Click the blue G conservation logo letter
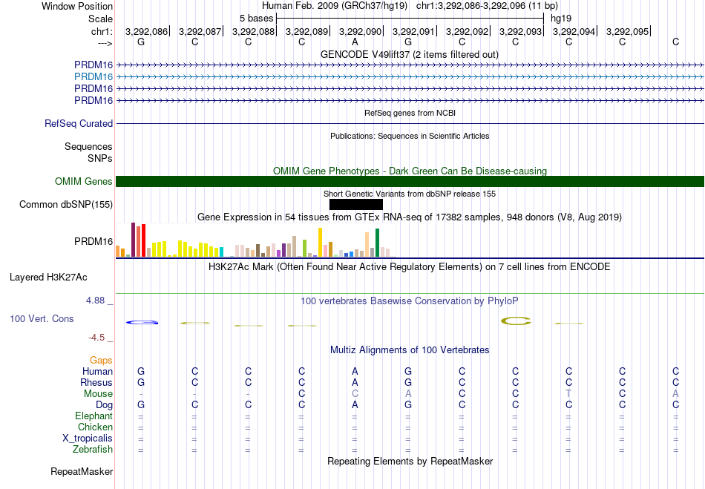Screen dimensions: 705x489 [142, 322]
